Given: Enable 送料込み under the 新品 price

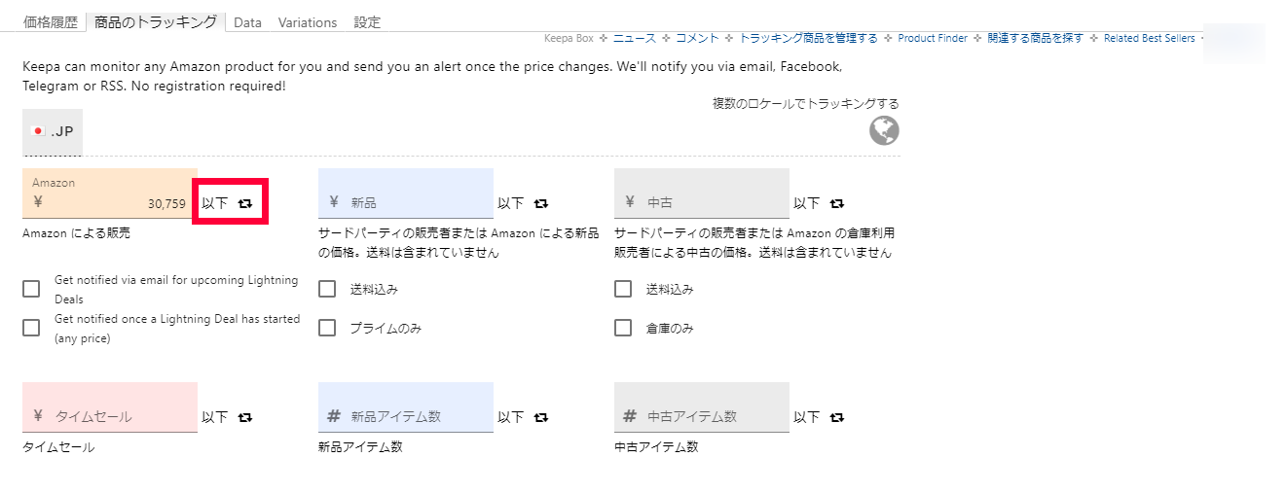Looking at the screenshot, I should pos(327,289).
